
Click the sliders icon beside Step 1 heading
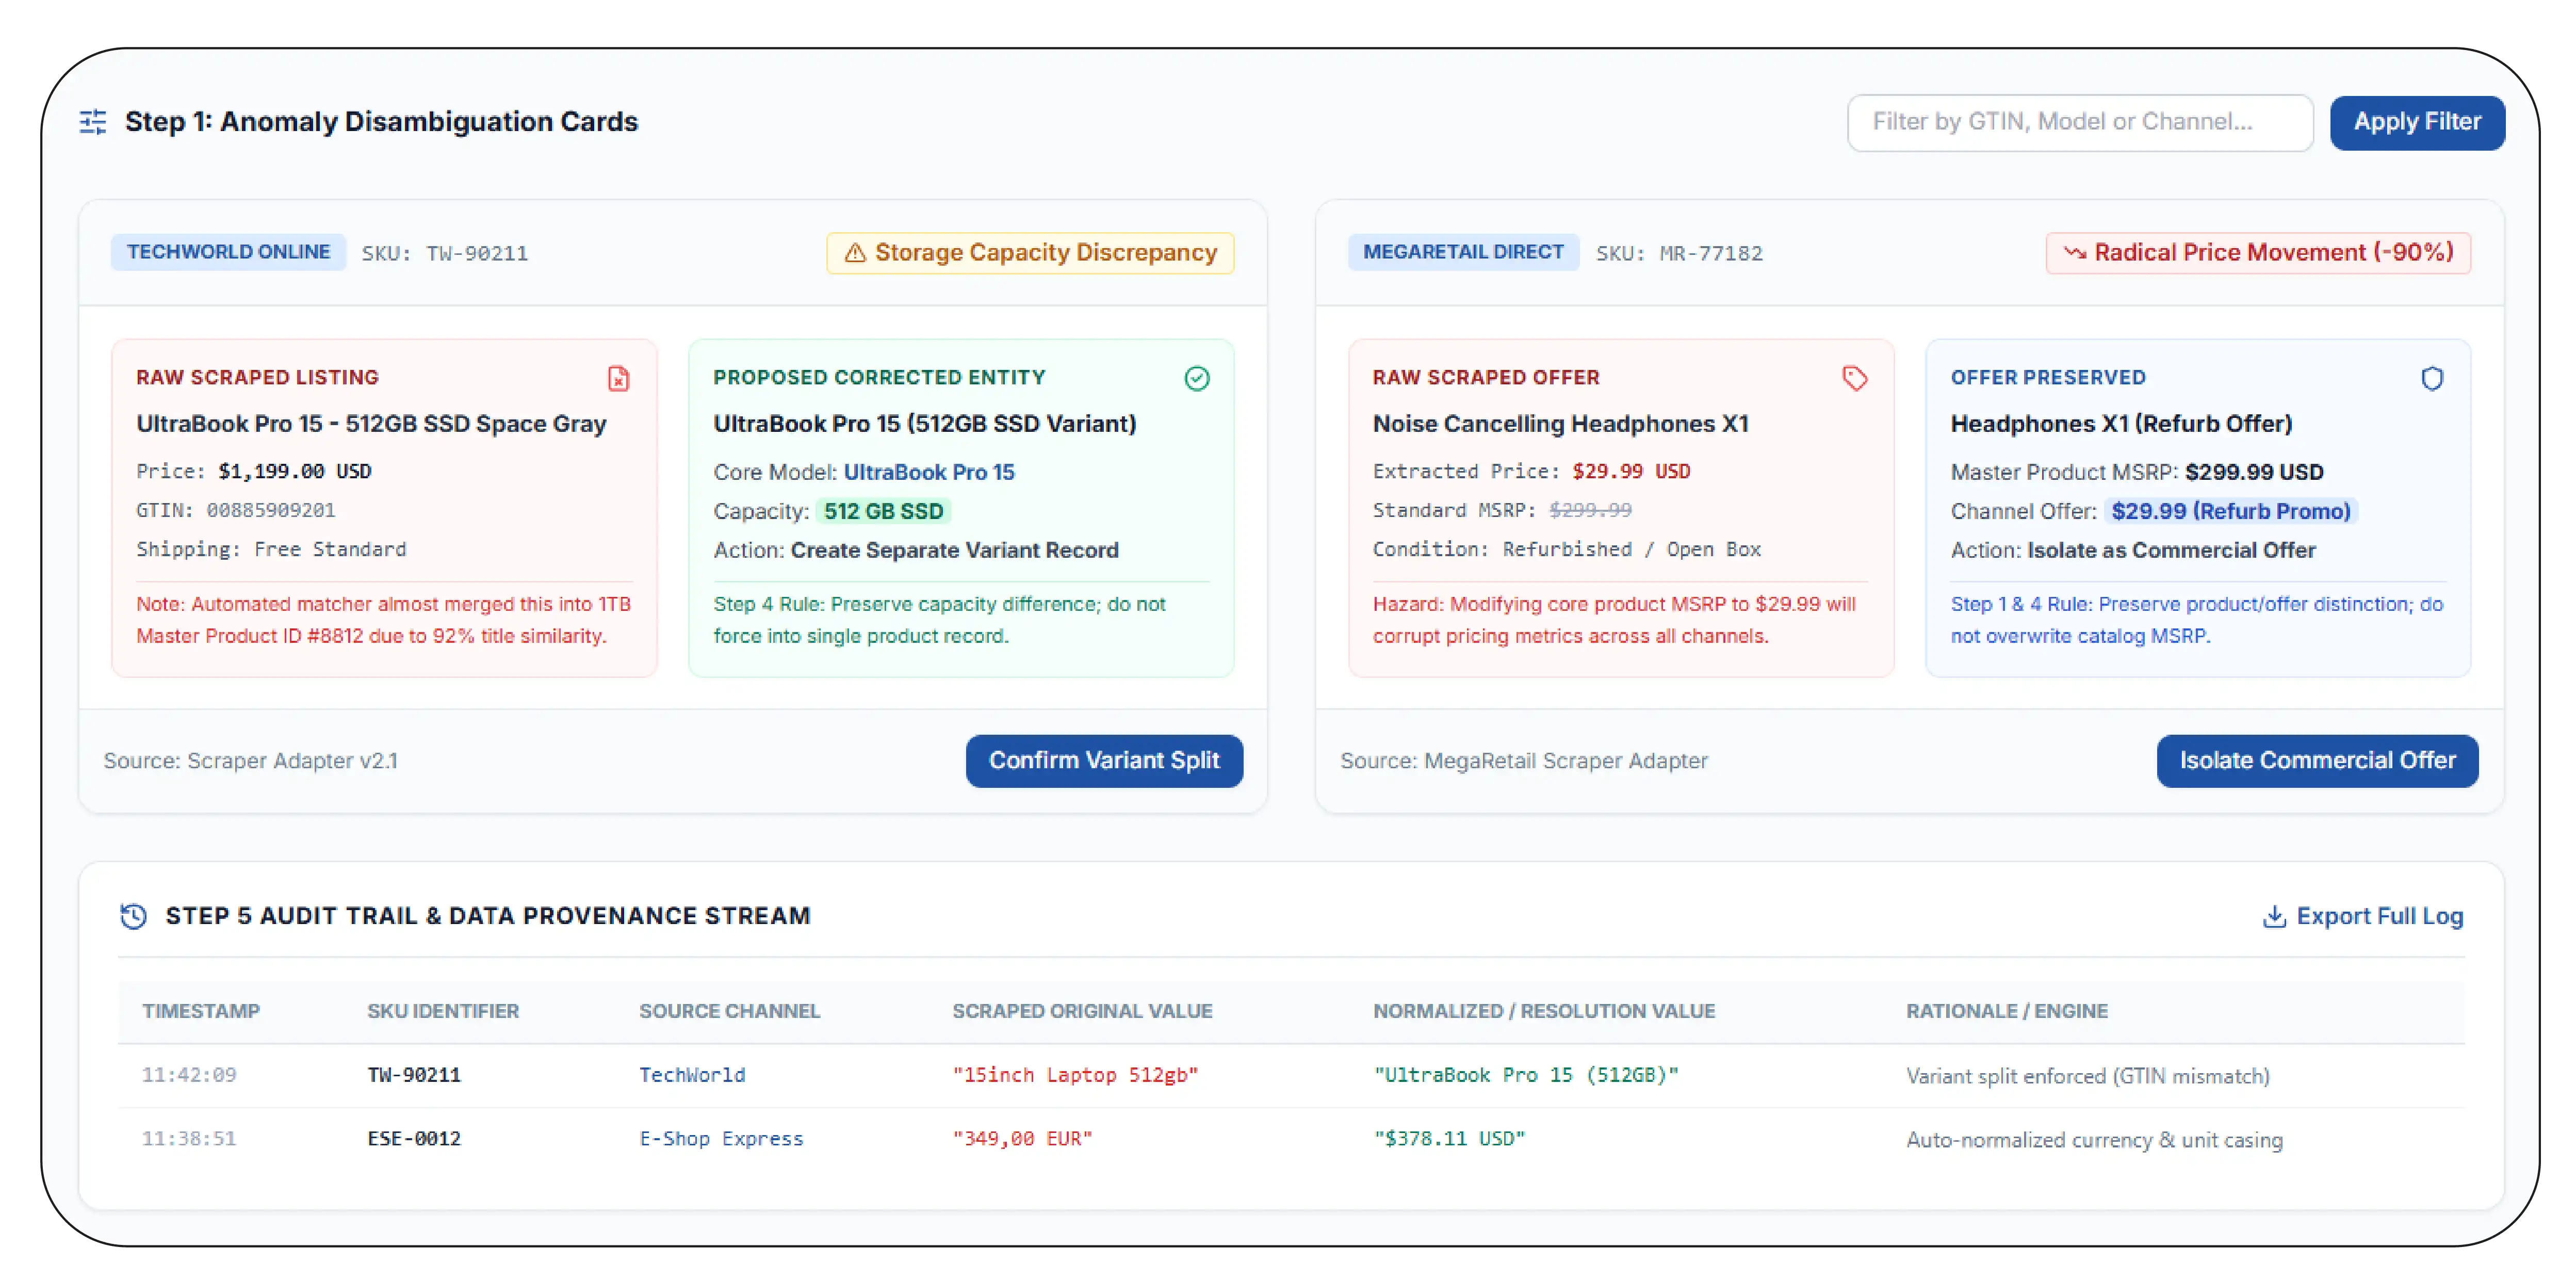point(93,122)
